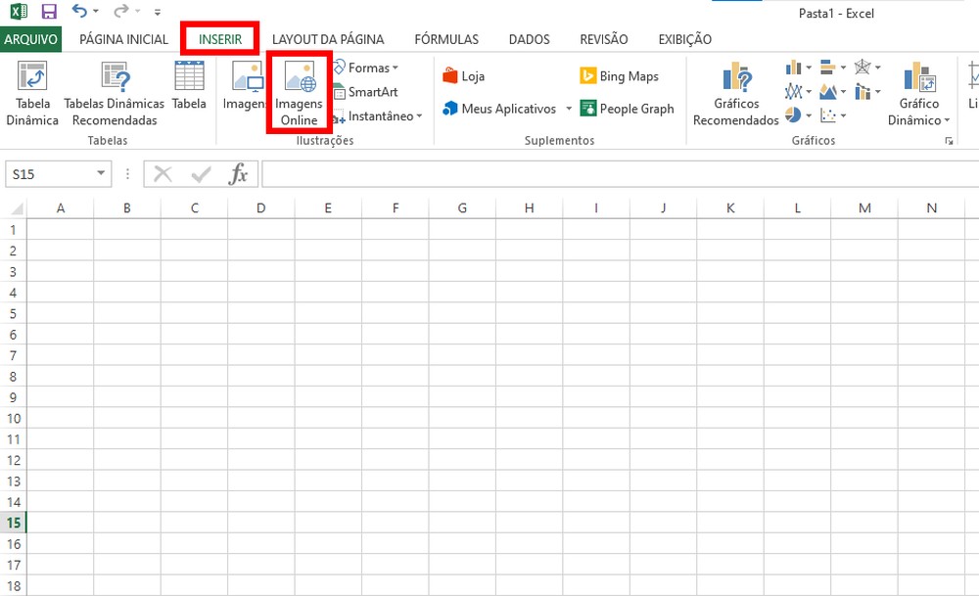Open Gráficos Recomendados
Image resolution: width=979 pixels, height=596 pixels.
[x=735, y=92]
